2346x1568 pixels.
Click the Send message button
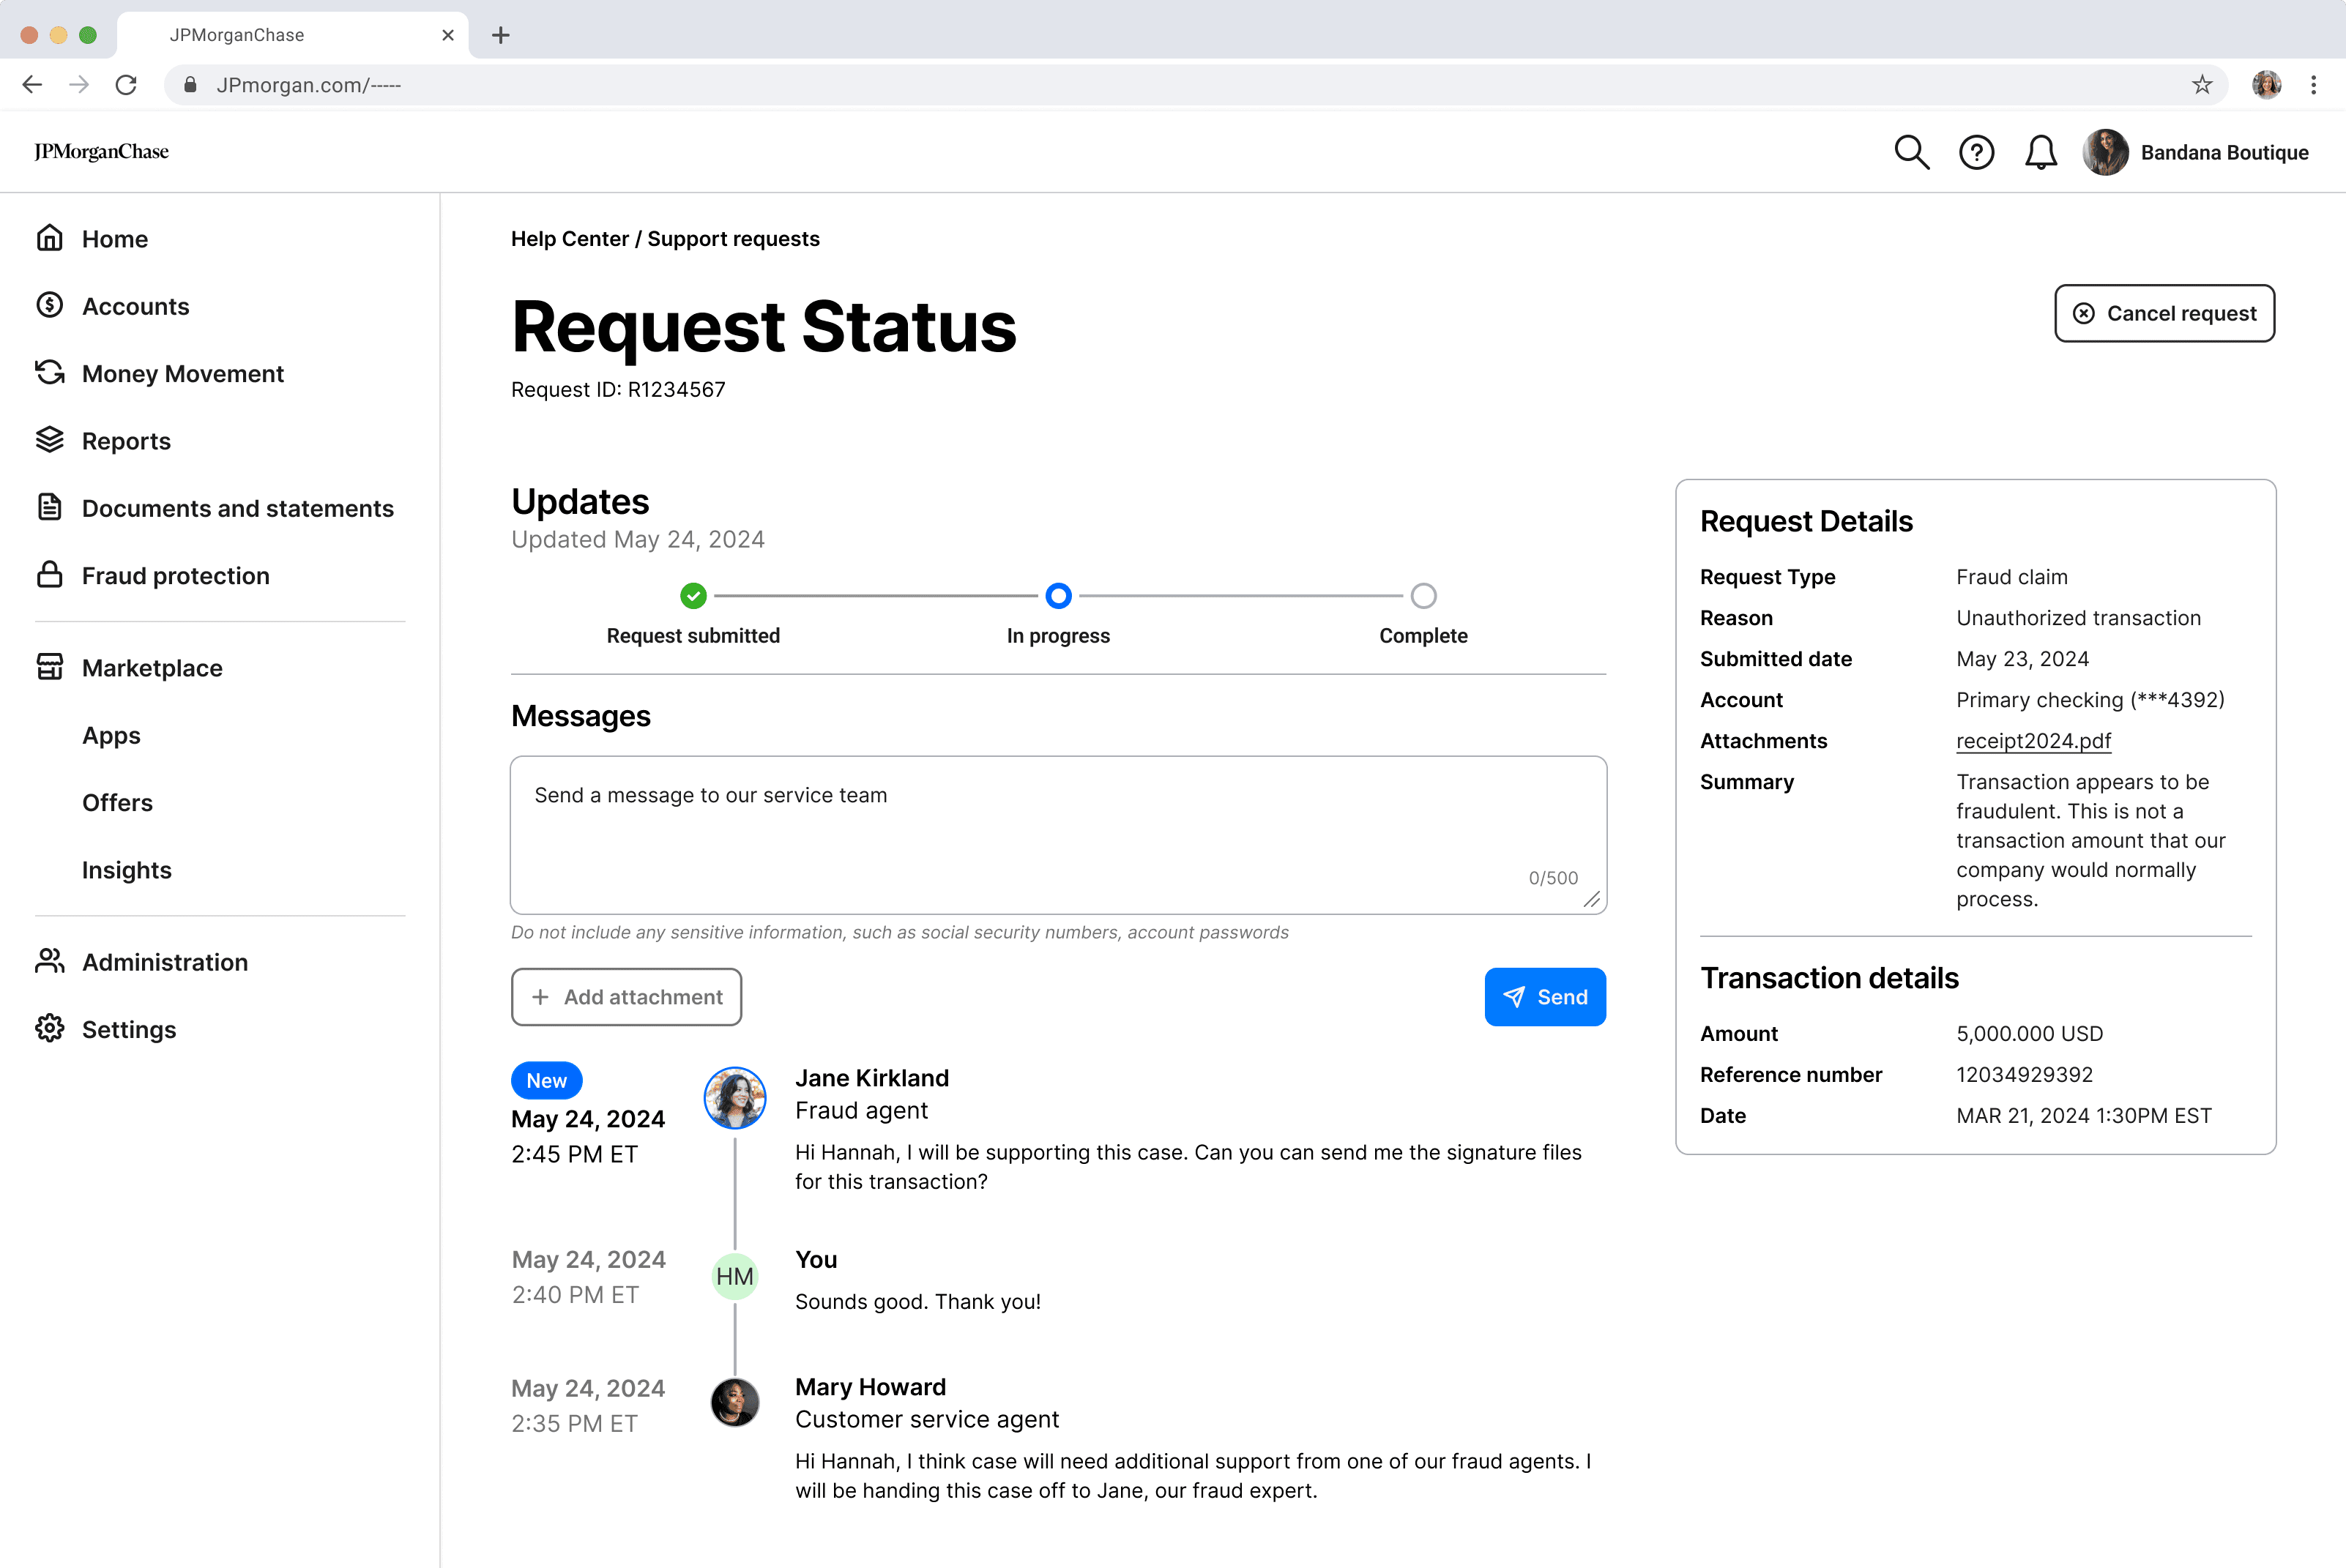click(x=1544, y=997)
